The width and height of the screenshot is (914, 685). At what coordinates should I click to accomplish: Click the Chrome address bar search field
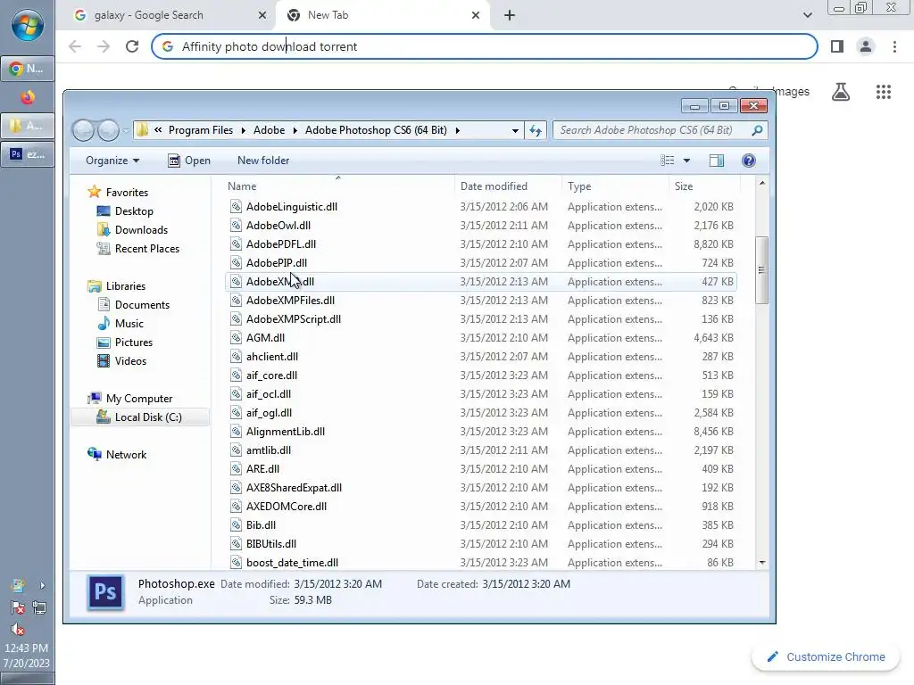[x=484, y=46]
